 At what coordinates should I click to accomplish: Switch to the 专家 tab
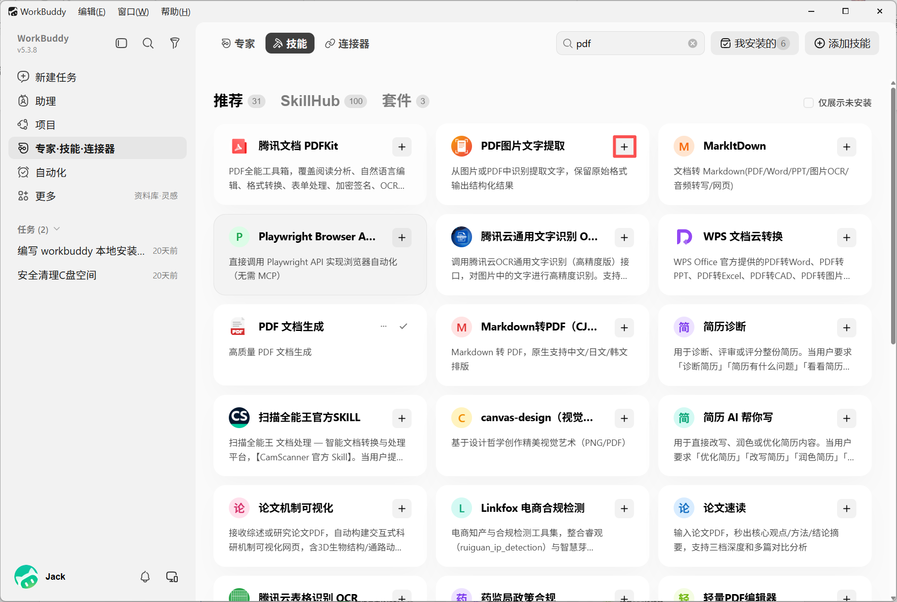tap(238, 44)
